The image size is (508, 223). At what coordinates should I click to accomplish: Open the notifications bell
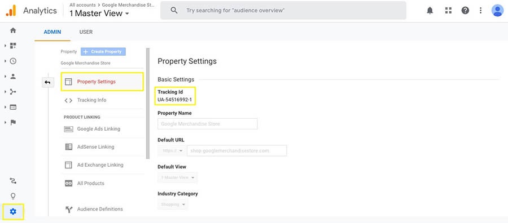pos(430,11)
